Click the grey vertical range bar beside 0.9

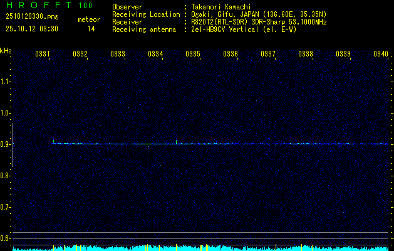[x=12, y=145]
